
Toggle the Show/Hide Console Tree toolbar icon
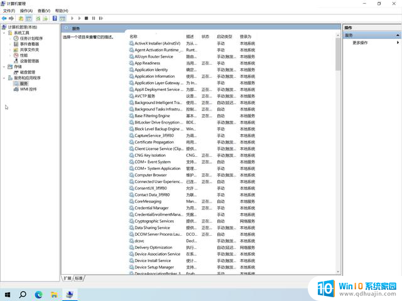[29, 18]
